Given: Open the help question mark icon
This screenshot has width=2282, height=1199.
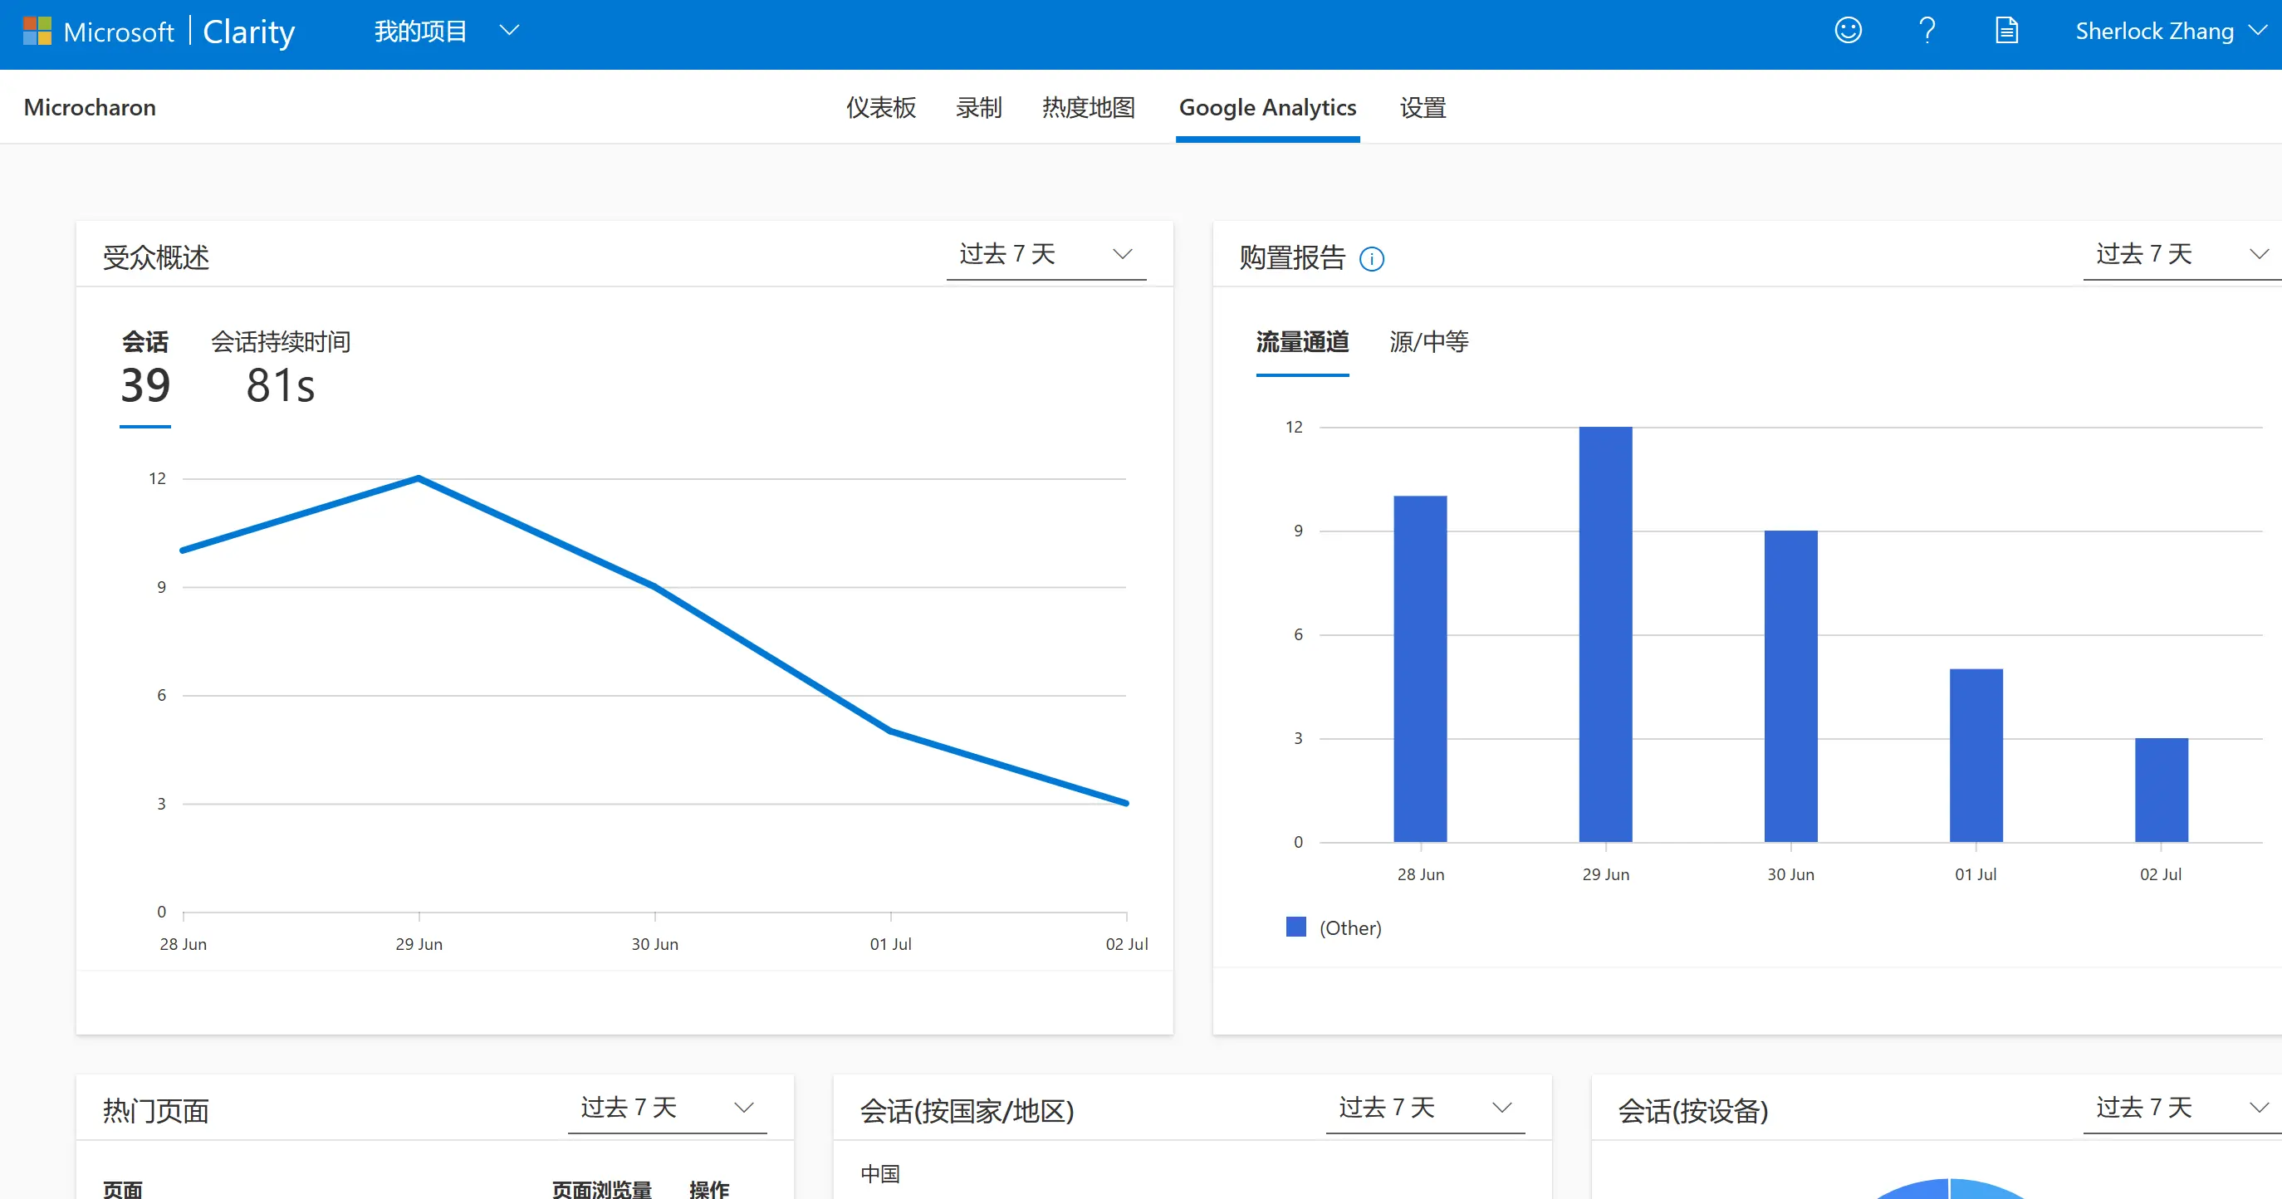Looking at the screenshot, I should [x=1927, y=31].
